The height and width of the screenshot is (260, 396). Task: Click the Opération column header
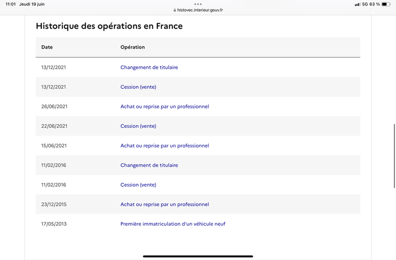click(x=133, y=47)
